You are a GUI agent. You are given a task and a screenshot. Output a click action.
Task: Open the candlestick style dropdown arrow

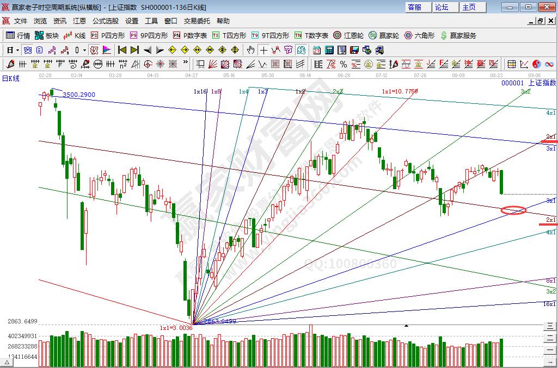84,50
